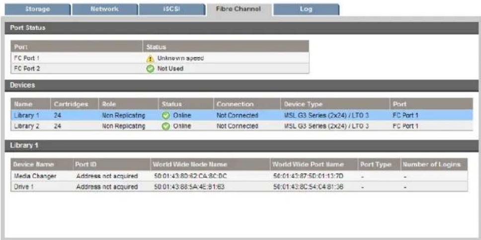Open the iSCSI tab

172,9
